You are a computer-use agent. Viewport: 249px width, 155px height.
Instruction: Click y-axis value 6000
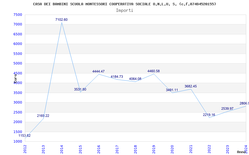18,44
